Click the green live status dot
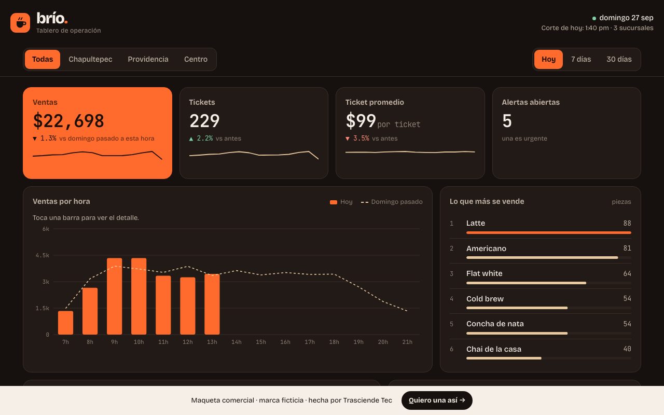The width and height of the screenshot is (664, 415). click(594, 18)
